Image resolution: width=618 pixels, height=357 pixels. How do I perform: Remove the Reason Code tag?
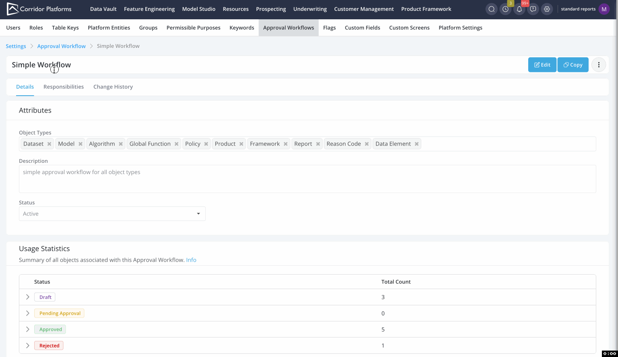(x=367, y=144)
